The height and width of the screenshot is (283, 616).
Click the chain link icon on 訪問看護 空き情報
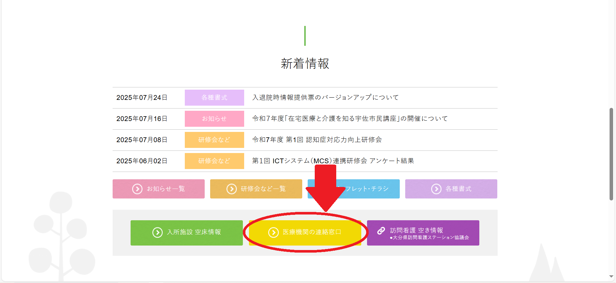[x=381, y=231]
